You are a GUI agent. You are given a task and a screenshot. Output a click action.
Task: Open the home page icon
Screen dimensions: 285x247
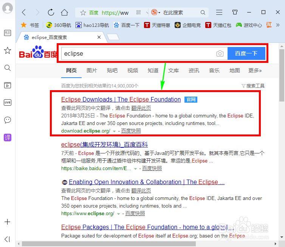coord(64,13)
